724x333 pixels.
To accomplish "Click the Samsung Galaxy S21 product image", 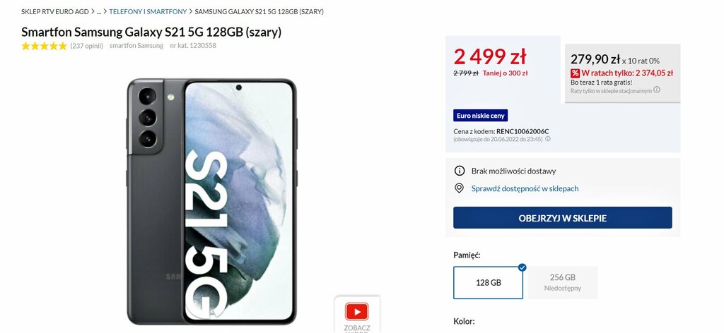I will [211, 201].
